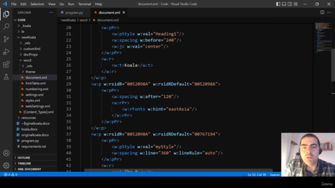Click the program.py tab file icon
Screen dimensions: 335x188
coord(62,13)
